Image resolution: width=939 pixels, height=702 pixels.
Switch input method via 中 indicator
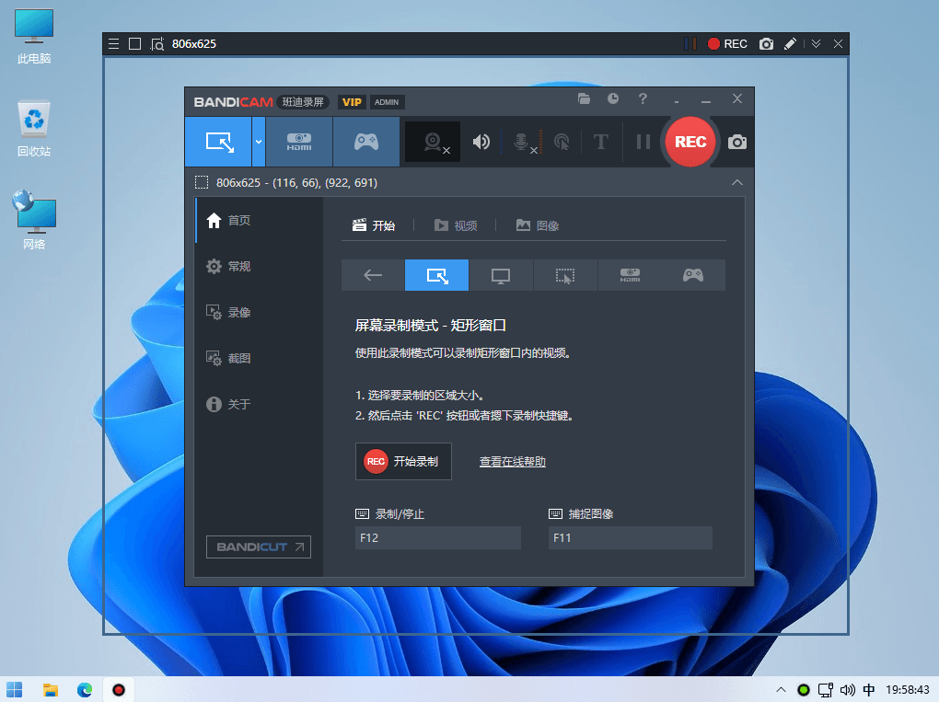click(x=869, y=690)
